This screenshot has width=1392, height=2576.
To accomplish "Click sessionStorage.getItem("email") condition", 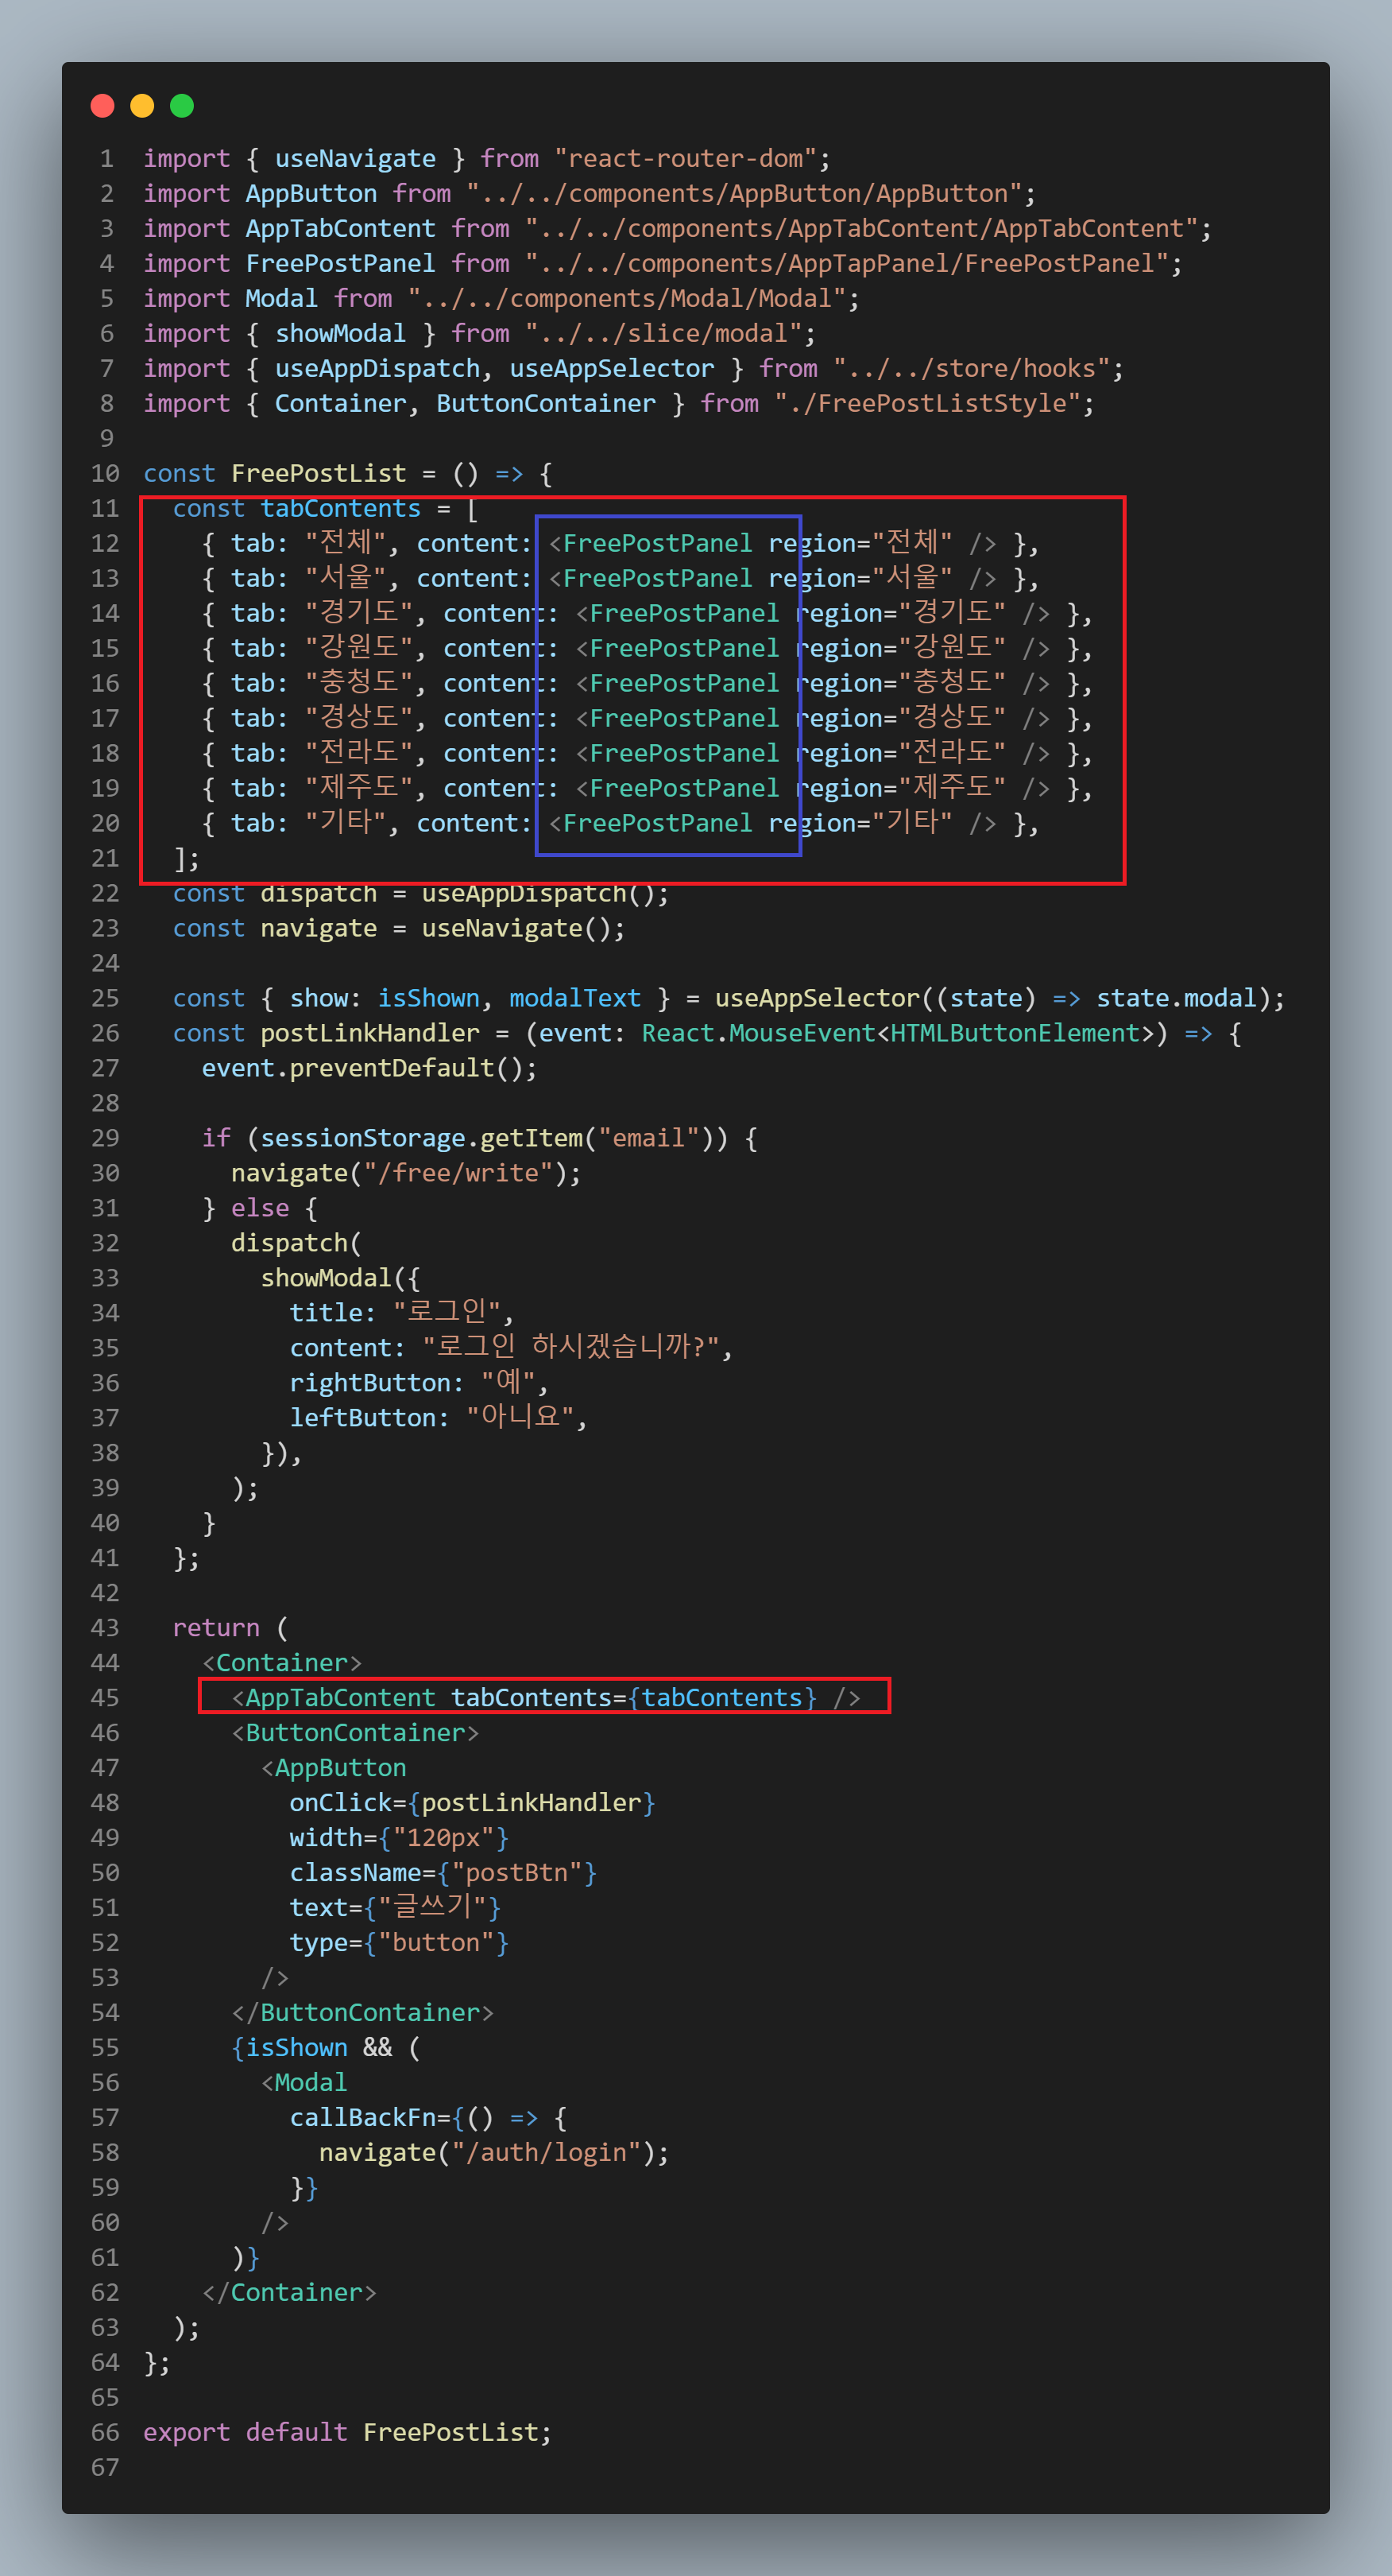I will 487,1139.
